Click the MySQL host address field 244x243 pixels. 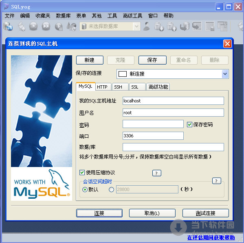tap(173, 101)
